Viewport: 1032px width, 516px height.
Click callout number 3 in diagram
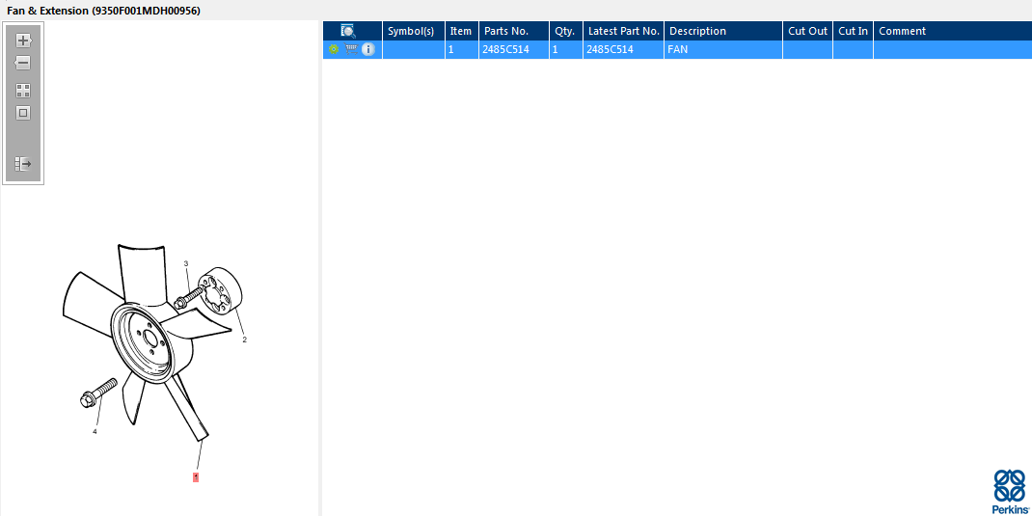pos(185,264)
